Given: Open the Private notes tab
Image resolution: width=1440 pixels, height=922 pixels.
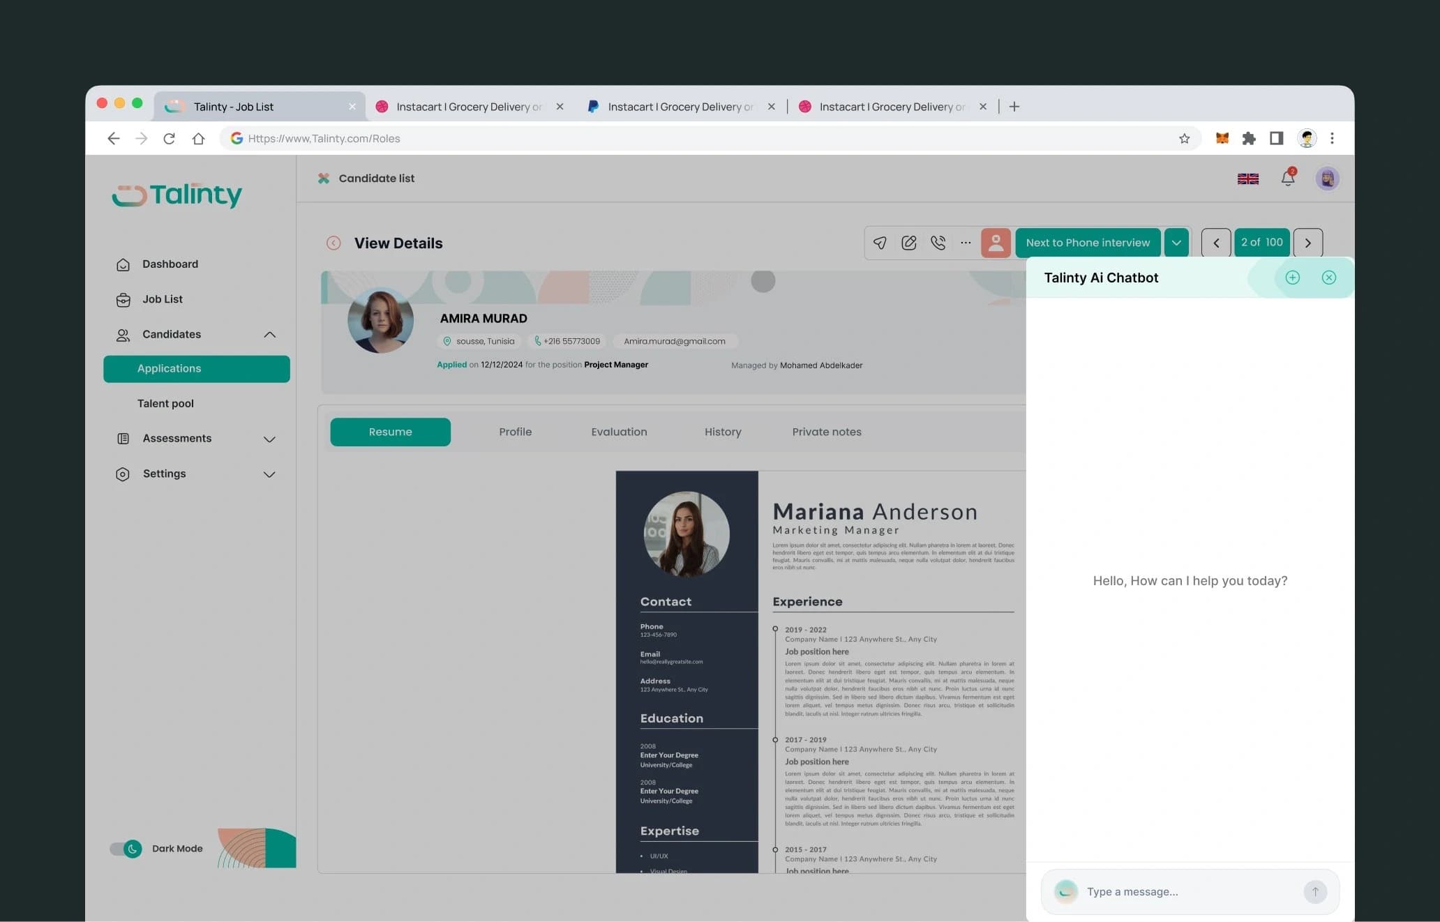Looking at the screenshot, I should pyautogui.click(x=827, y=432).
